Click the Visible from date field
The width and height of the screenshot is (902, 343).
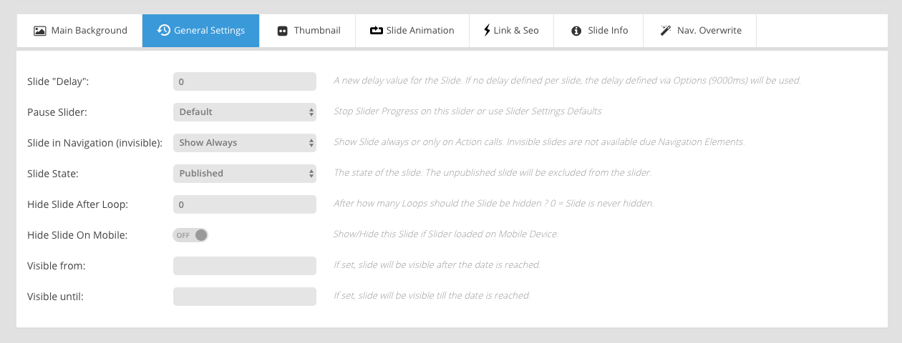click(x=245, y=266)
